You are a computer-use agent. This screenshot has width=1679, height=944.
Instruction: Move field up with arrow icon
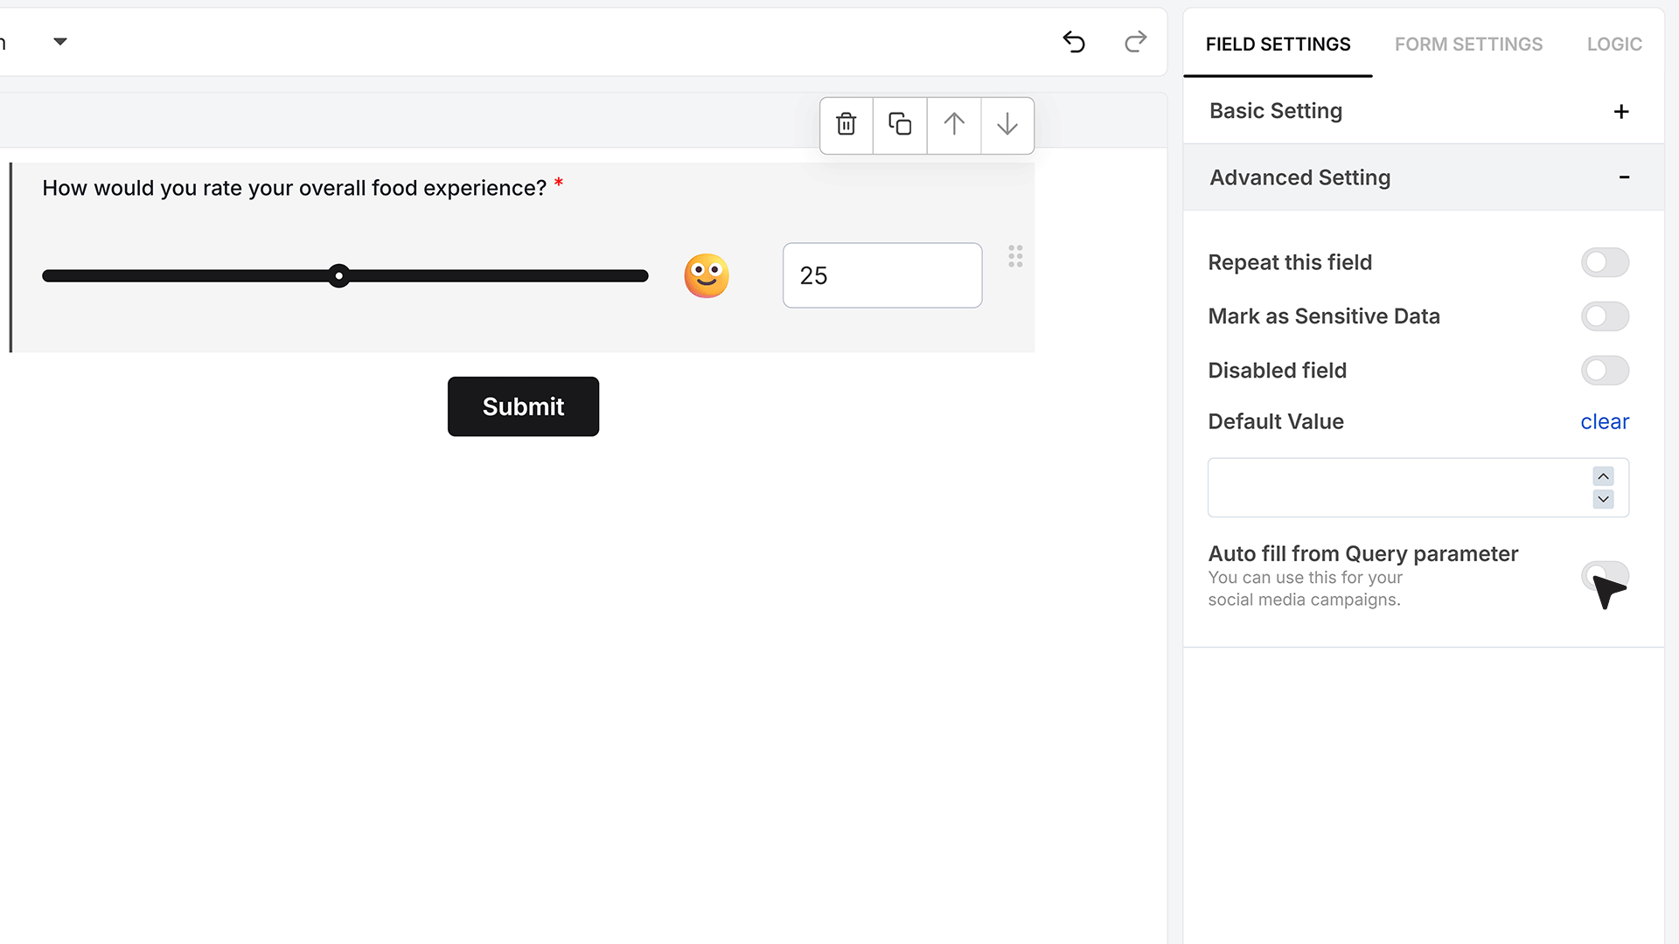click(954, 125)
